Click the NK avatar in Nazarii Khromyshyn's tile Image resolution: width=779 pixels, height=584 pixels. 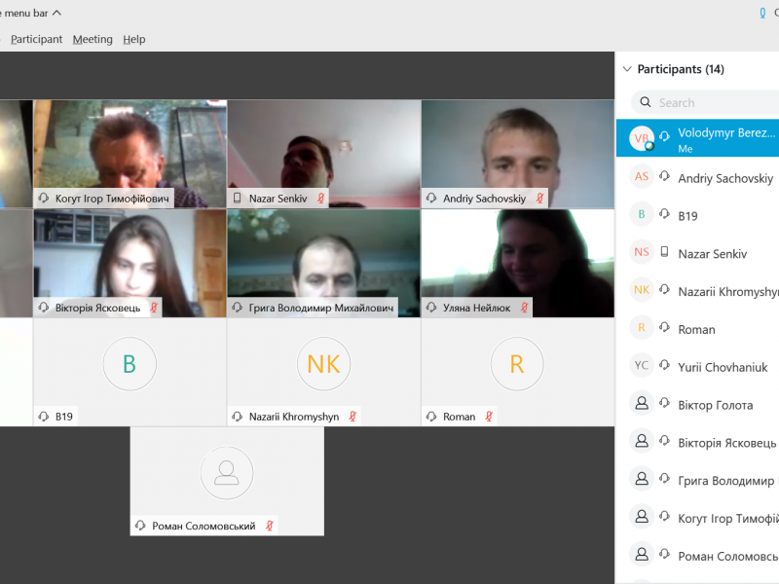323,364
